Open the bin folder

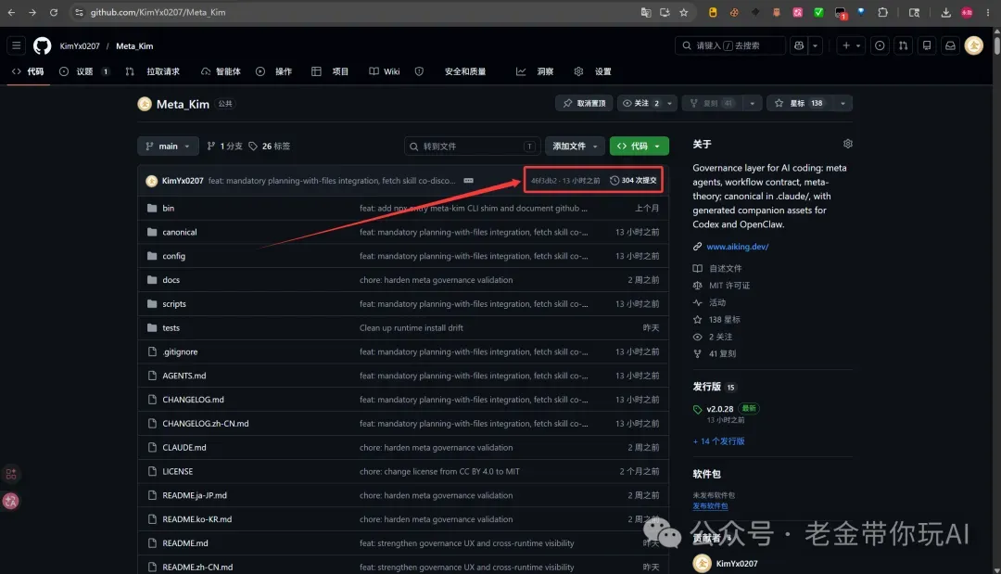point(169,208)
